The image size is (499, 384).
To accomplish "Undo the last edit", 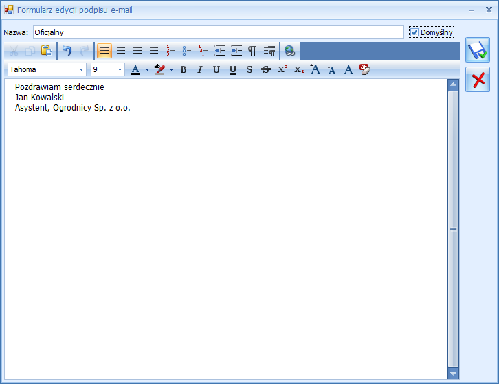I will click(67, 51).
